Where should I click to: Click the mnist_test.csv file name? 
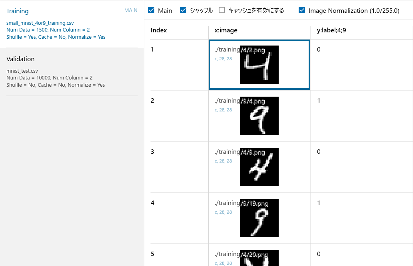pos(22,71)
